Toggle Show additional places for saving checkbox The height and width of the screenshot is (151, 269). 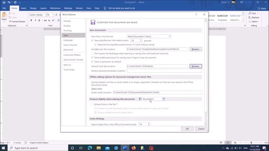(x=92, y=57)
